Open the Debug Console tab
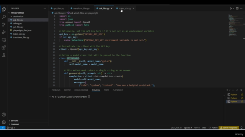The width and height of the screenshot is (245, 137). [x=81, y=90]
